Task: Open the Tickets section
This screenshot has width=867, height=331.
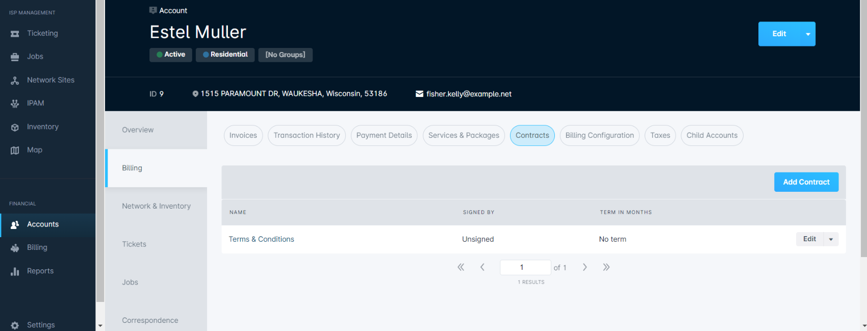Action: 156,244
